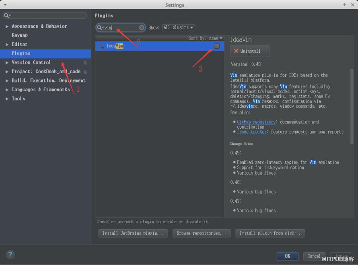Screen dimensions: 358x265
Task: Open the Show All plugins dropdown
Action: pos(178,28)
